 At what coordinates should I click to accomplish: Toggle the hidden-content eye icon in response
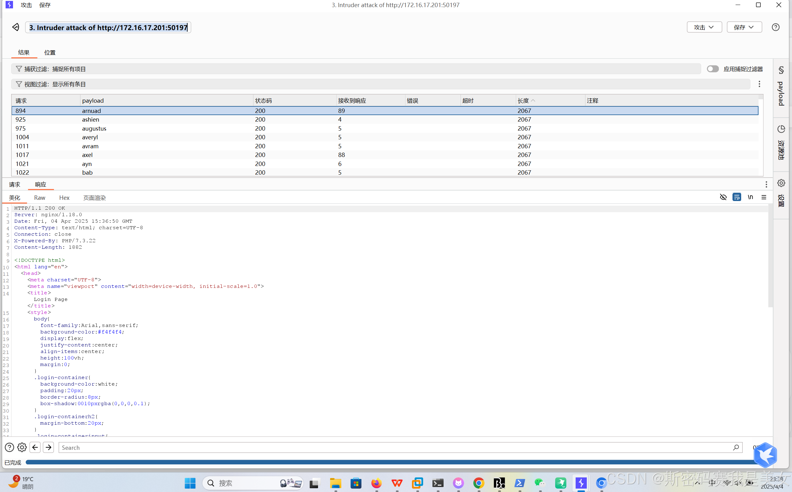tap(723, 197)
